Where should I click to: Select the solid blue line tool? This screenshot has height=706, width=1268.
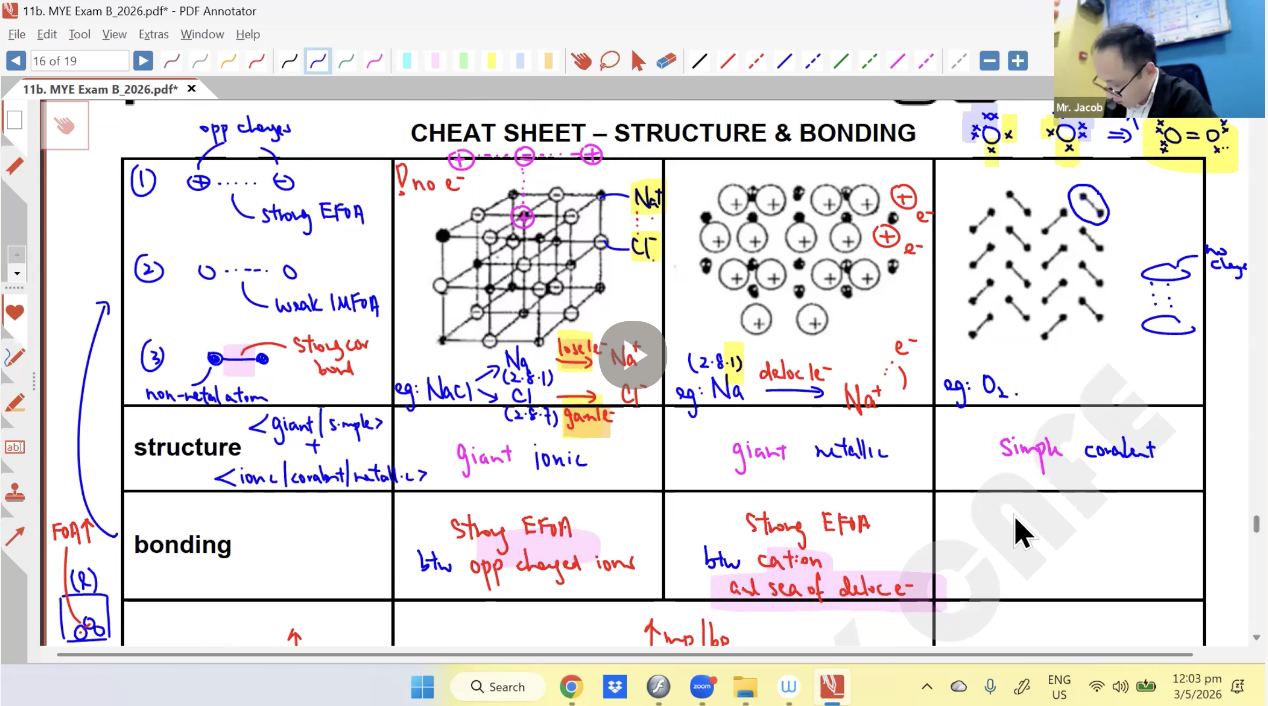[784, 61]
